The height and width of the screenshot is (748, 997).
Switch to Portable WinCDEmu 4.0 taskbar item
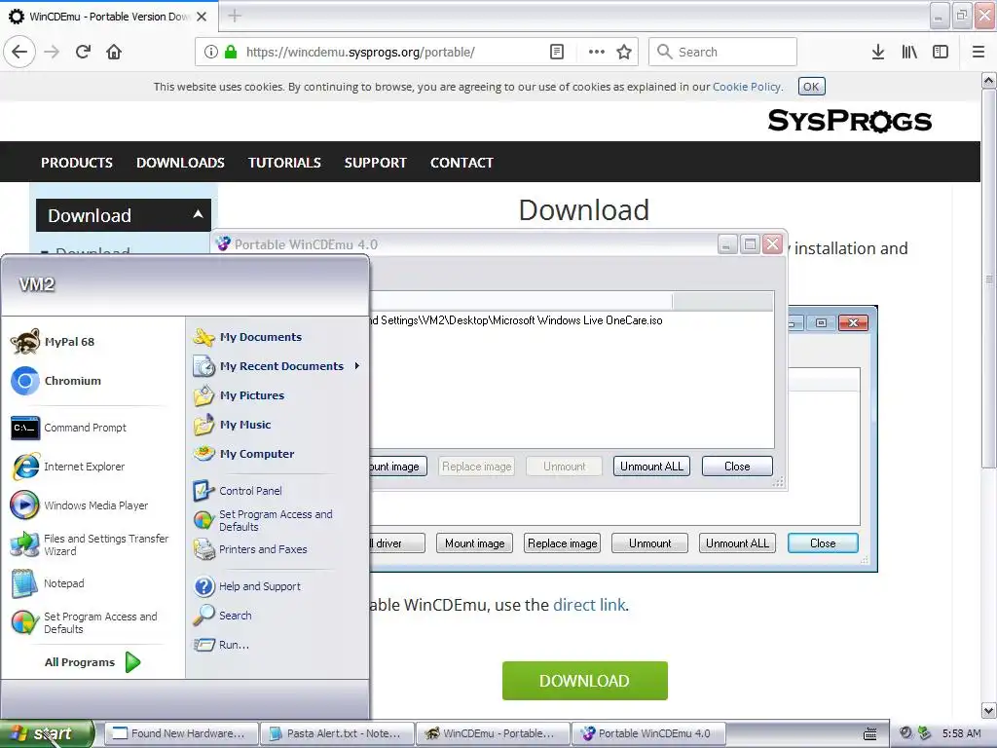(x=649, y=733)
